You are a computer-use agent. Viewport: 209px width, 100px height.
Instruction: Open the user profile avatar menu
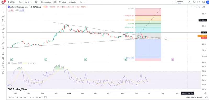click(3, 2)
